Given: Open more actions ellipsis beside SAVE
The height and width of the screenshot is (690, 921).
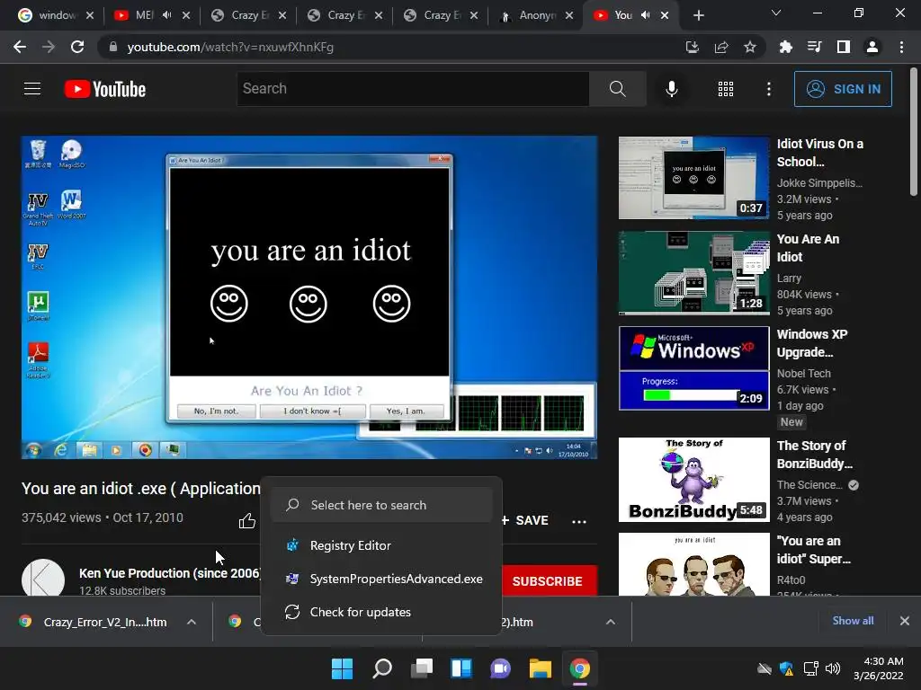Looking at the screenshot, I should 579,522.
